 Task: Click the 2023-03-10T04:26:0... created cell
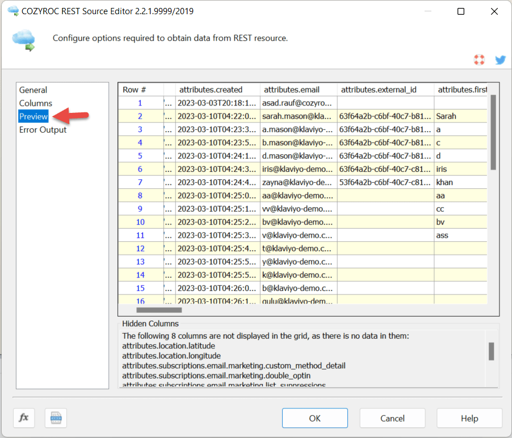(x=218, y=288)
